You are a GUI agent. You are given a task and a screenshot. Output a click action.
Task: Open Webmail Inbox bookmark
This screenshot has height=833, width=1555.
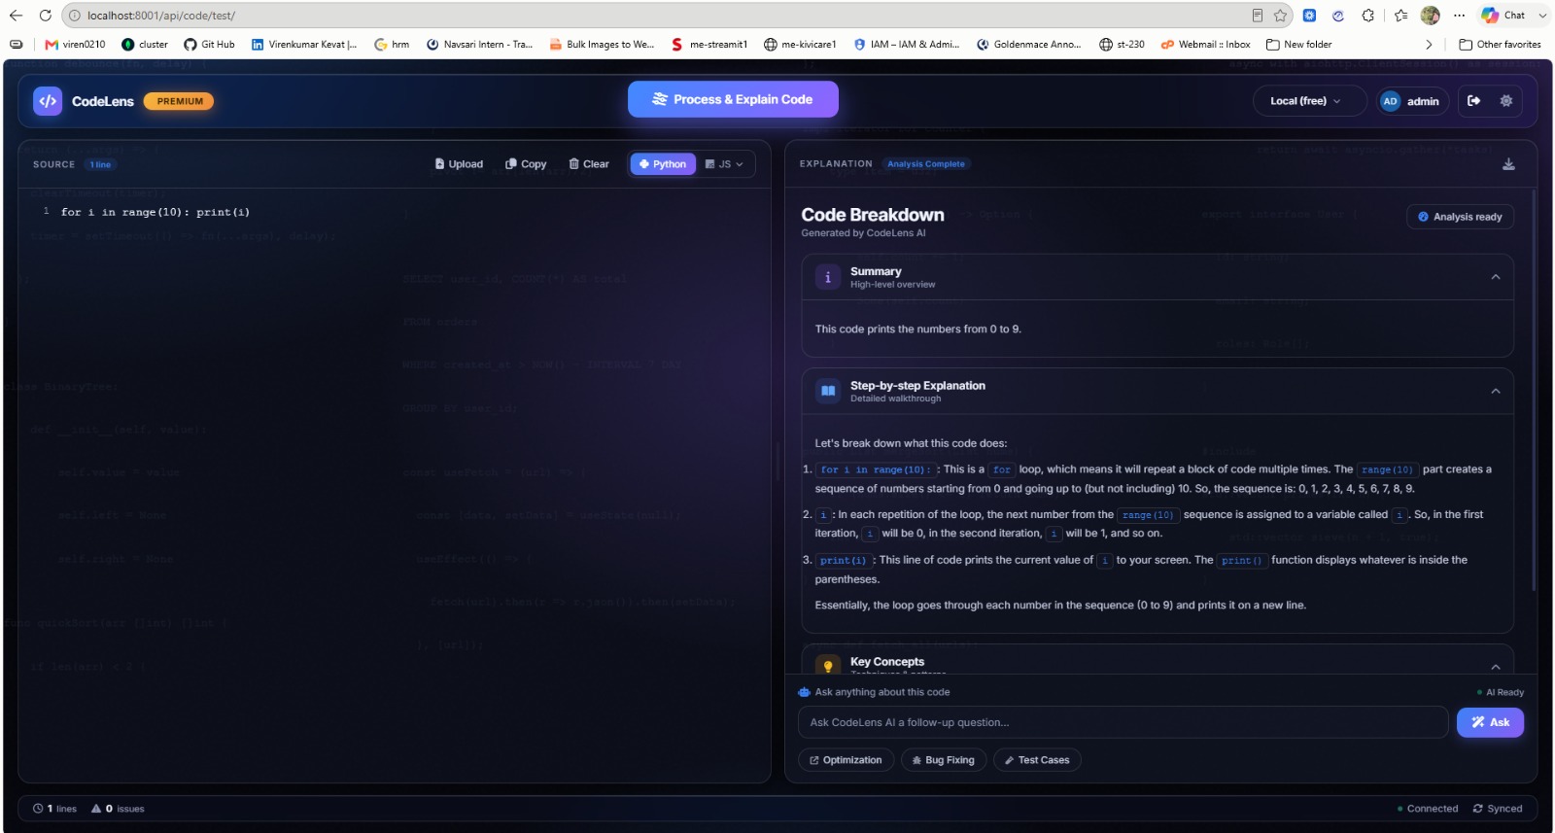pyautogui.click(x=1205, y=45)
